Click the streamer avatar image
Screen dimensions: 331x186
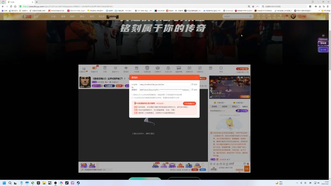click(x=85, y=82)
